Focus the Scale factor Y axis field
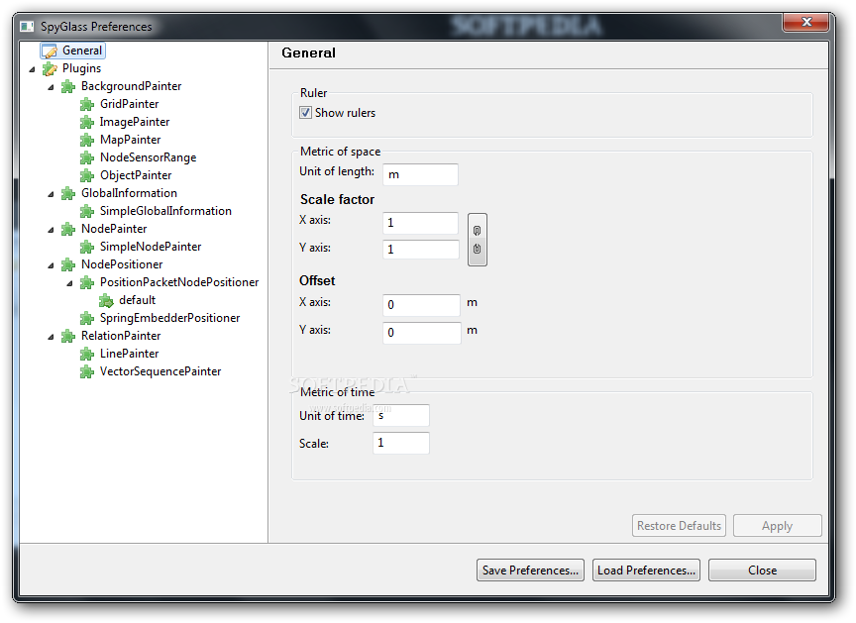Viewport: 856px width, 623px height. (x=420, y=250)
